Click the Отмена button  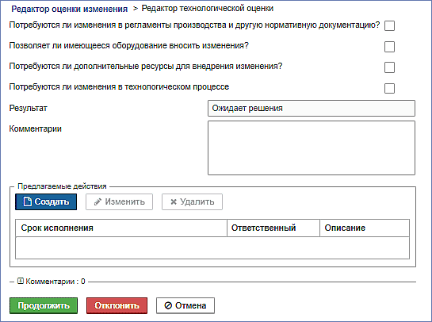(x=185, y=305)
